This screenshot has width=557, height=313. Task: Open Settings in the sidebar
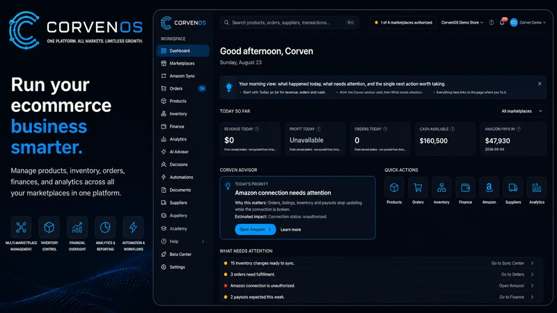183,267
